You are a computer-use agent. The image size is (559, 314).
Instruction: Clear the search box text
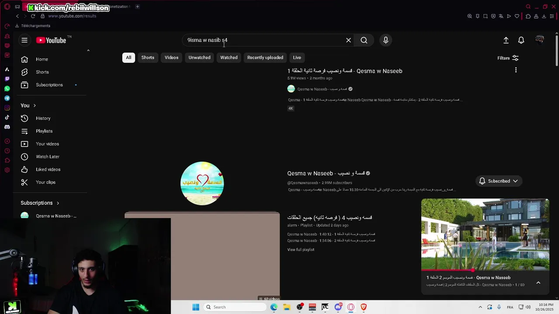coord(349,40)
